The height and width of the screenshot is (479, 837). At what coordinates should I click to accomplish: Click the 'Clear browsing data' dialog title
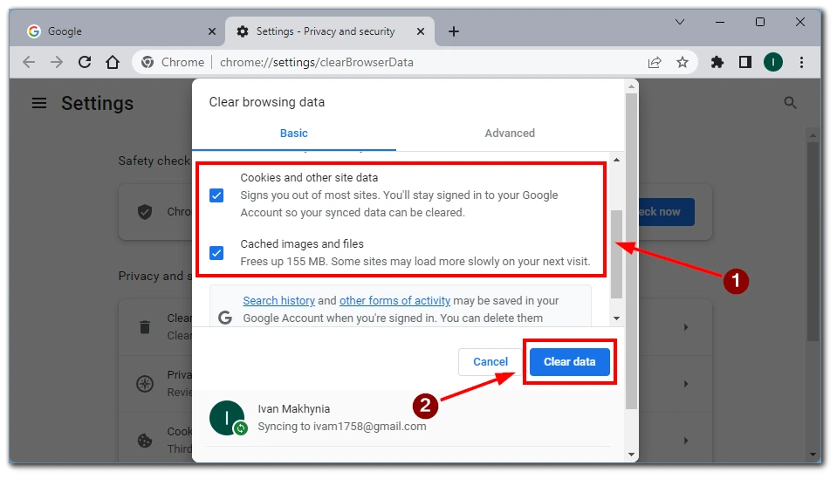coord(267,102)
